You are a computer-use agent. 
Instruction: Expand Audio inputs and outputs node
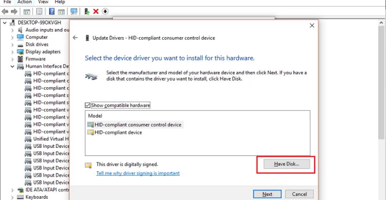12,30
